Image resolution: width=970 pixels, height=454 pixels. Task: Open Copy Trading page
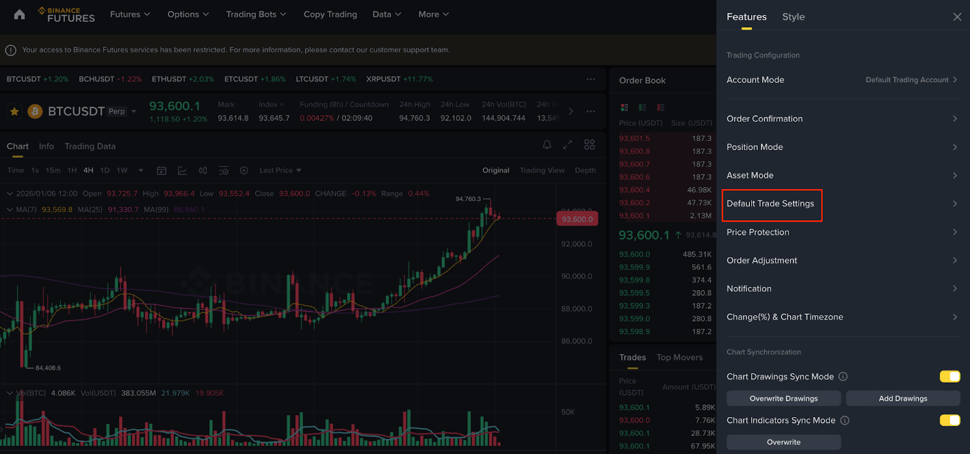pyautogui.click(x=330, y=15)
